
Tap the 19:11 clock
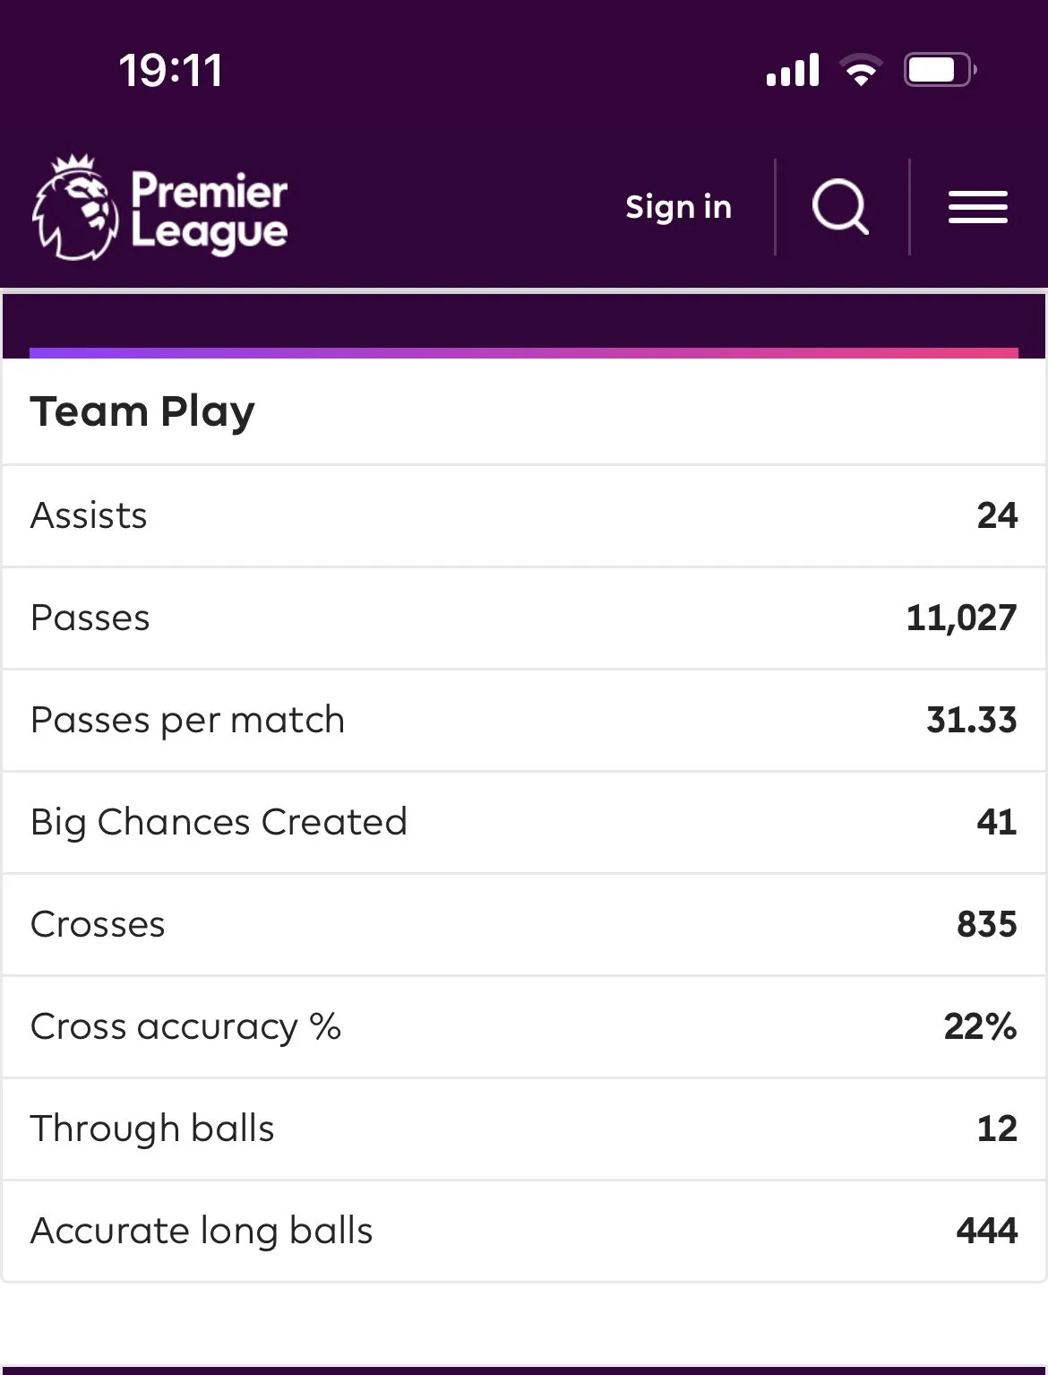[170, 71]
